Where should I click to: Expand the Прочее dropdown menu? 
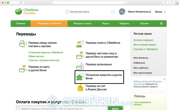(x=145, y=23)
